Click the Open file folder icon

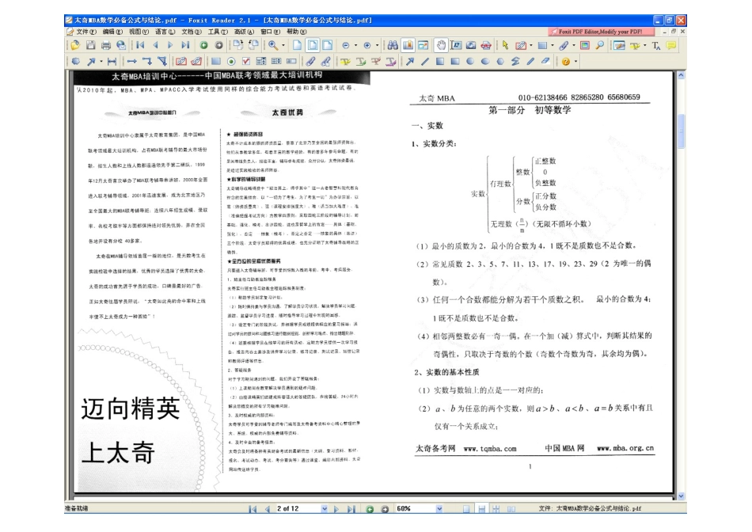(75, 45)
